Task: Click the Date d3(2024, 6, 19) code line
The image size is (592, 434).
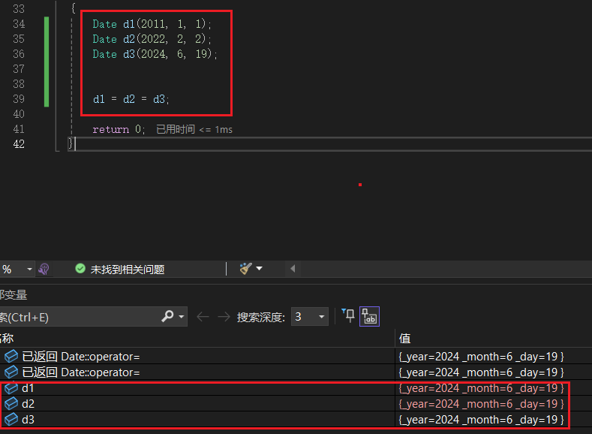Action: 155,54
